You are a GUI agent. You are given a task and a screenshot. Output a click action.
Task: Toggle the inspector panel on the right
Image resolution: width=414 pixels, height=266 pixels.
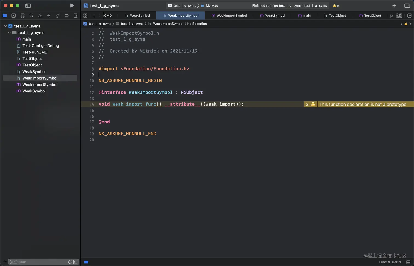coord(407,5)
